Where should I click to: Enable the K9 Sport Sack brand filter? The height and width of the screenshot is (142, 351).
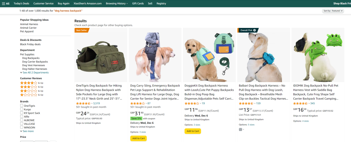[21, 113]
